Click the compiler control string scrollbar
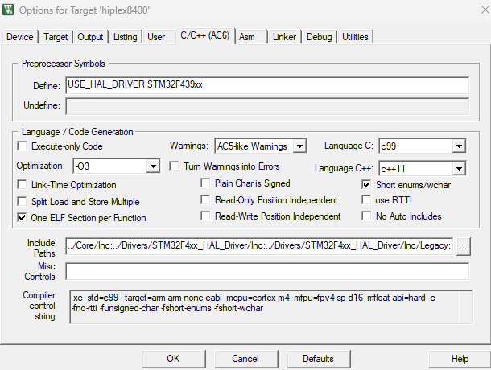The image size is (491, 370). coord(466,306)
